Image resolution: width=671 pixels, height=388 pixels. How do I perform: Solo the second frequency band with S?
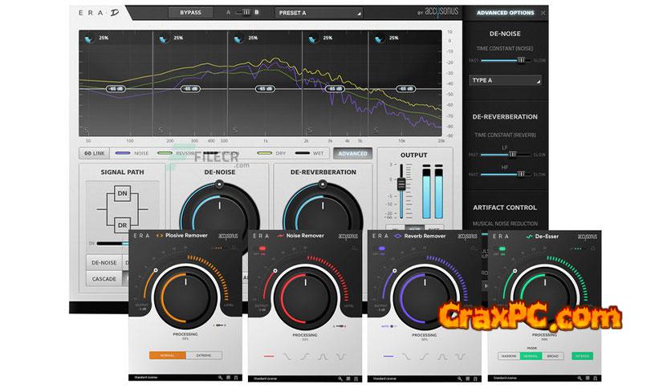161,131
